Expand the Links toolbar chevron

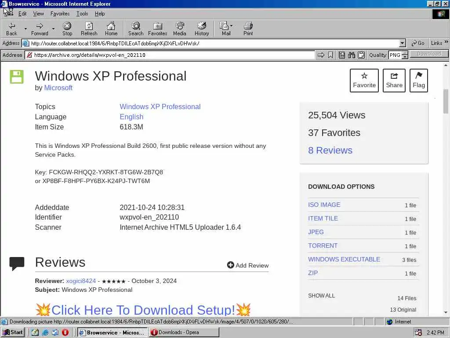click(446, 42)
